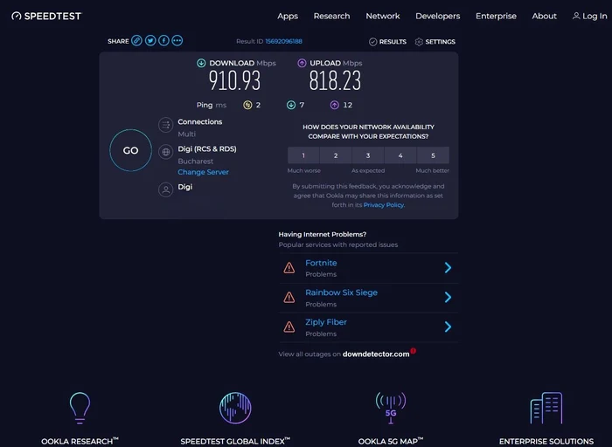Expand Fortnite problems chevron
612x447 pixels.
pos(448,268)
